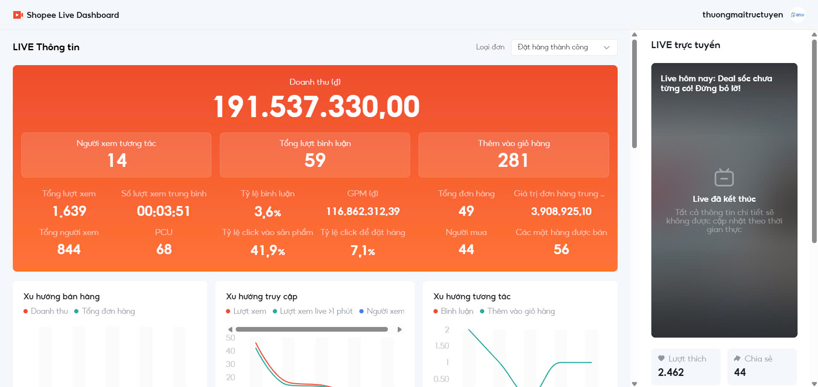Click the Shopee Live Dashboard title
The height and width of the screenshot is (387, 818).
[x=73, y=15]
